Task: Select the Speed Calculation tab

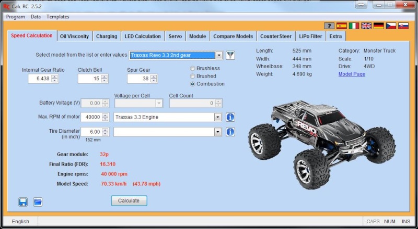Action: 32,35
